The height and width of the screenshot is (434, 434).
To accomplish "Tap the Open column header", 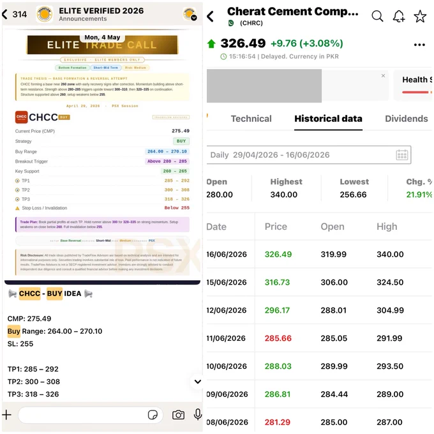I will 333,227.
